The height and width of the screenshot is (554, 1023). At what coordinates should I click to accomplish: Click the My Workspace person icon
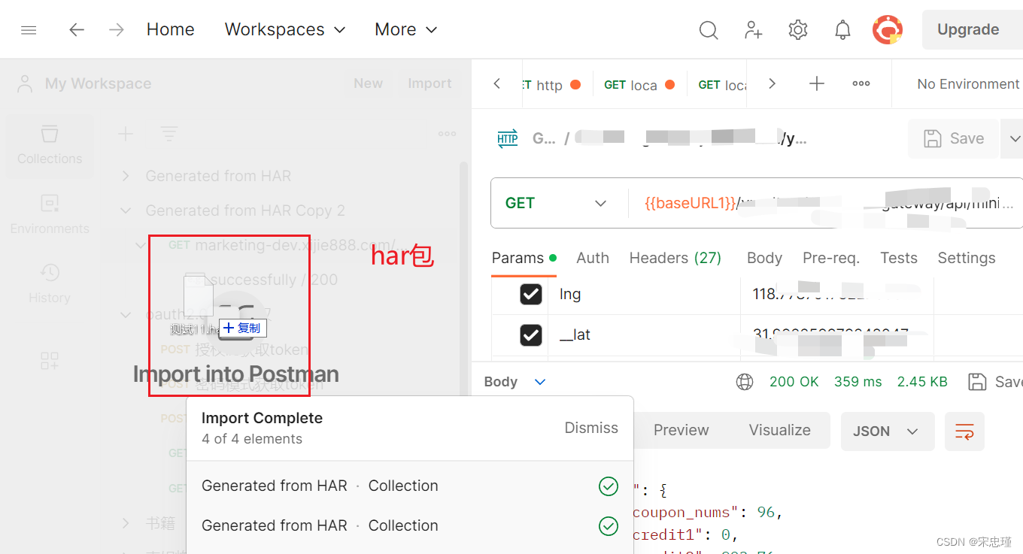coord(25,83)
